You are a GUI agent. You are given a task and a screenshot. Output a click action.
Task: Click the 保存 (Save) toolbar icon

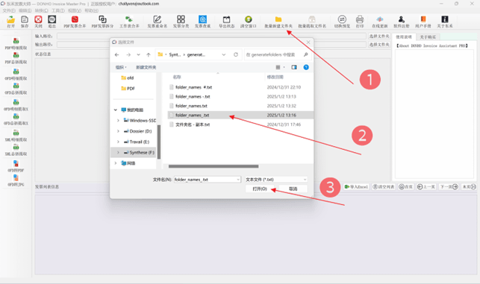point(25,19)
